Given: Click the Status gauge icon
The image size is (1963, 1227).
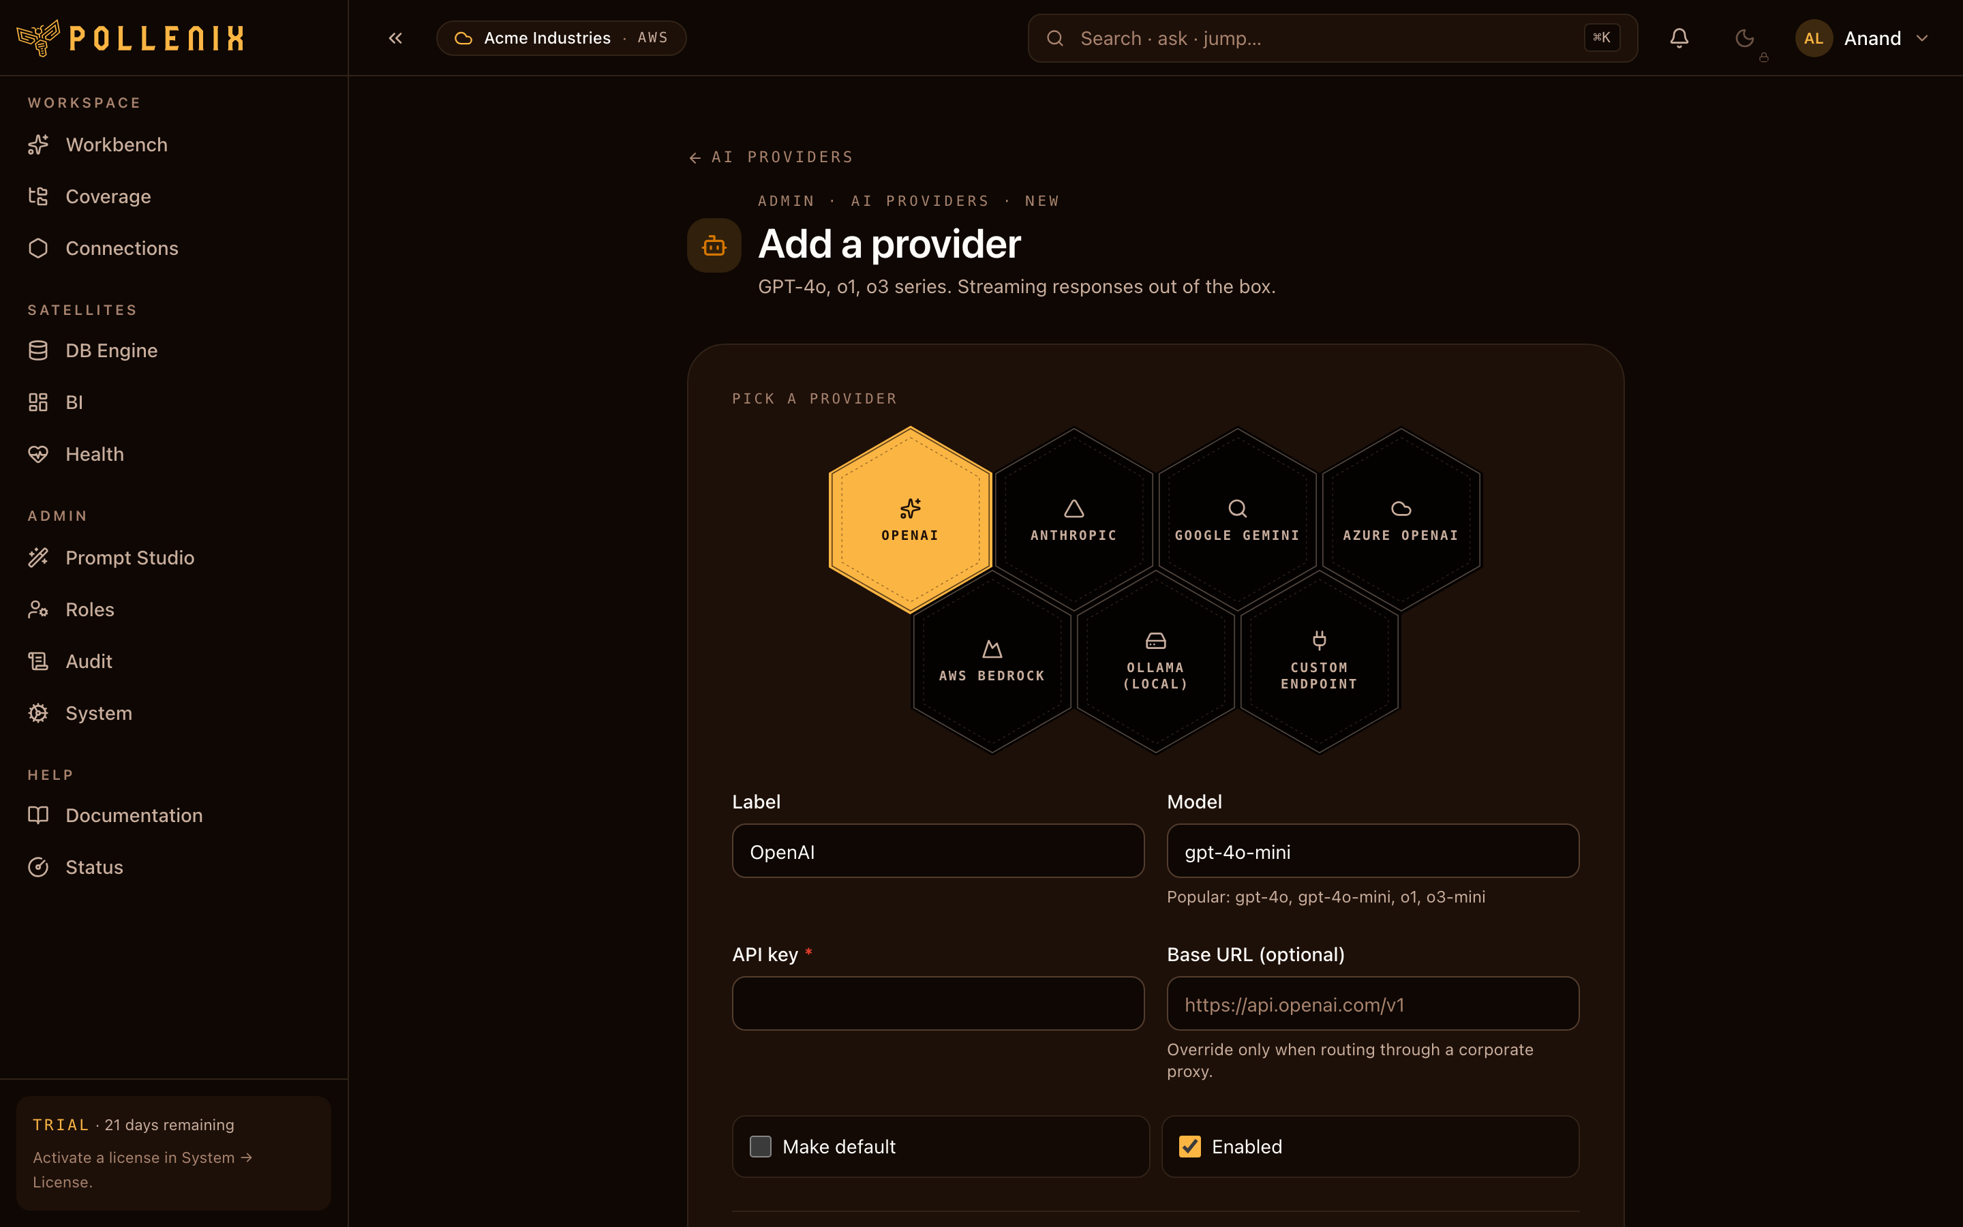Looking at the screenshot, I should [x=38, y=866].
